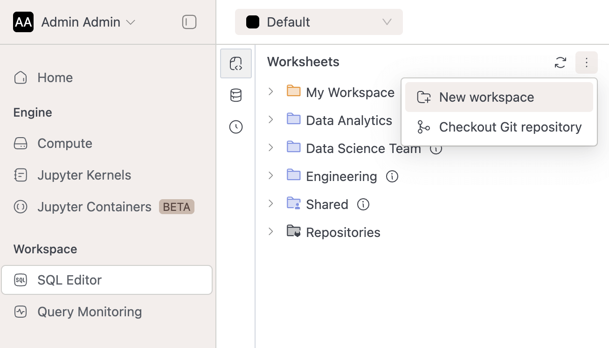
Task: Click the new workspace folder-plus icon
Action: (424, 97)
